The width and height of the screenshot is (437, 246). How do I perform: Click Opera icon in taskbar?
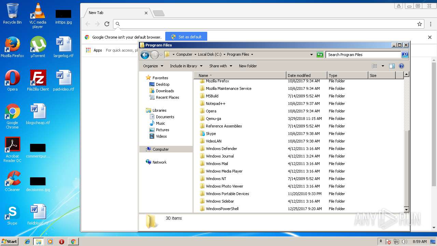click(x=61, y=242)
